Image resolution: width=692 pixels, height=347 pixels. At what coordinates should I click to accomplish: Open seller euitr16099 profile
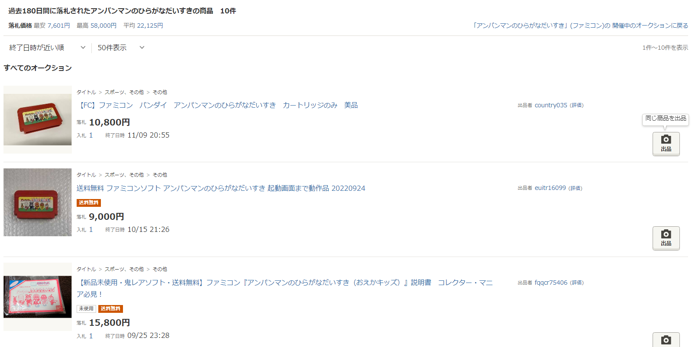[x=550, y=188]
